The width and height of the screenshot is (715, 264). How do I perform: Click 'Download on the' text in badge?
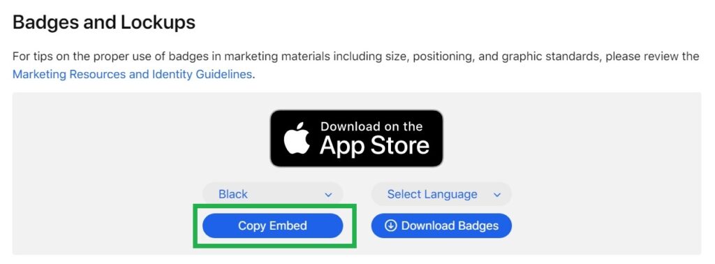(371, 126)
